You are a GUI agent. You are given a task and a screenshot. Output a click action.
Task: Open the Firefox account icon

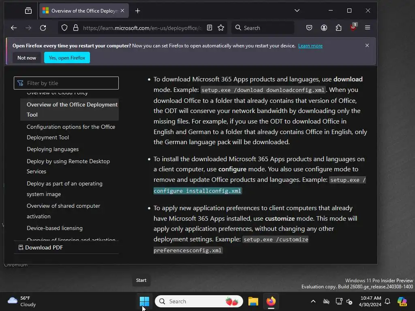[324, 28]
